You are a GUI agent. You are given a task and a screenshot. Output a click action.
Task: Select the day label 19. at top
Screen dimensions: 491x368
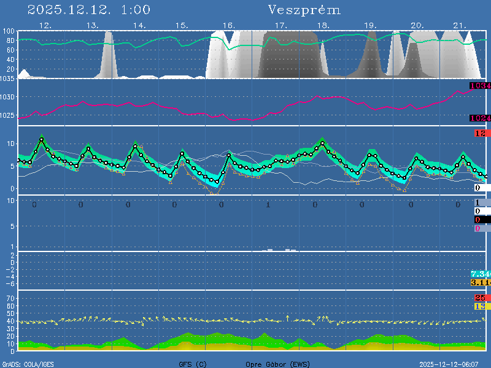click(x=370, y=26)
